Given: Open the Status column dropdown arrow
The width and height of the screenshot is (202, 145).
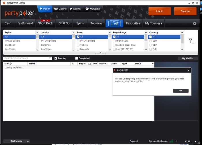Looking at the screenshot, I should click(x=153, y=64).
